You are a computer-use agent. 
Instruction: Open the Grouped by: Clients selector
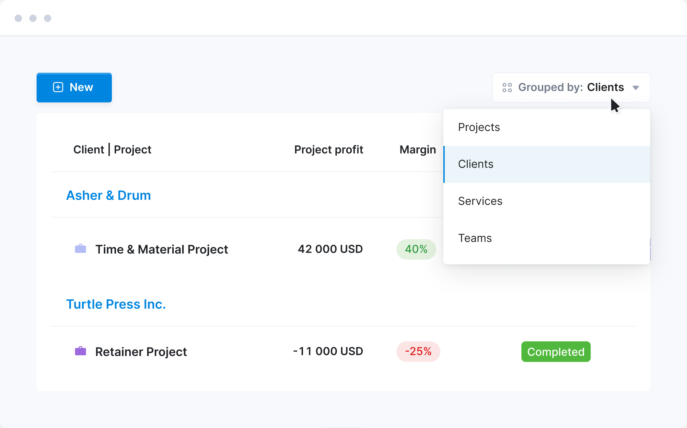click(x=571, y=87)
